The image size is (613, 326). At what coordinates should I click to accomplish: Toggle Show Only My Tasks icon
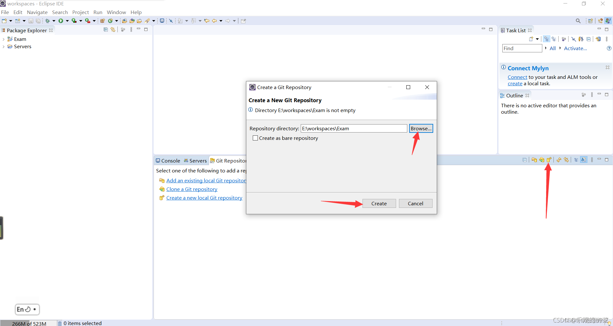[x=581, y=39]
